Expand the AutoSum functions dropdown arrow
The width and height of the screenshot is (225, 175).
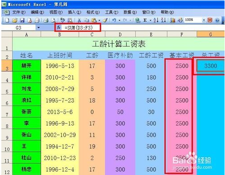pyautogui.click(x=150, y=20)
